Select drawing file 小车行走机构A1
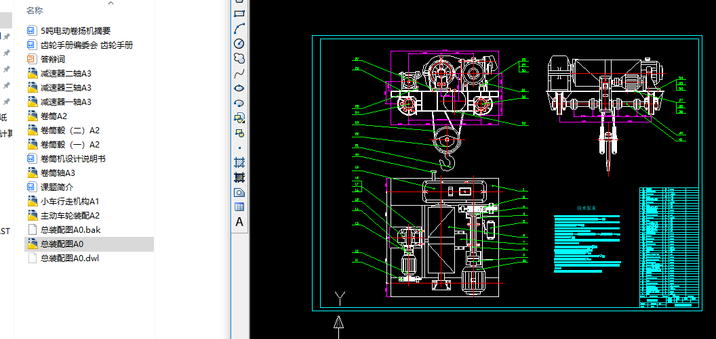716x339 pixels. [x=63, y=201]
